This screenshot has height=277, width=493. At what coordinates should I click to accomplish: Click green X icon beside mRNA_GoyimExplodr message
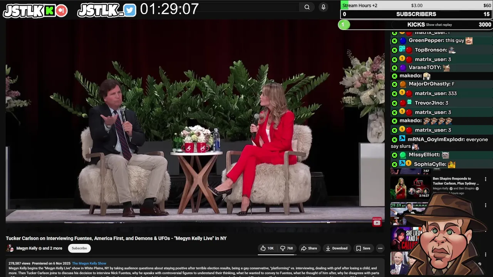pyautogui.click(x=394, y=140)
